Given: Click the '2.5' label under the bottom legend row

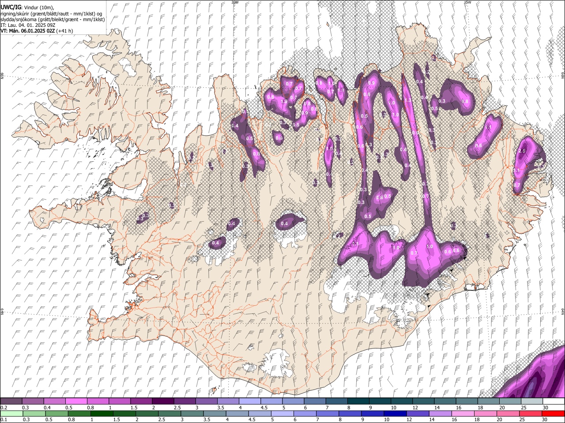Looking at the screenshot, I should (161, 419).
